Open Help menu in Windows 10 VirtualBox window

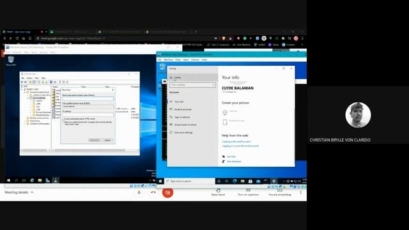[x=204, y=59]
